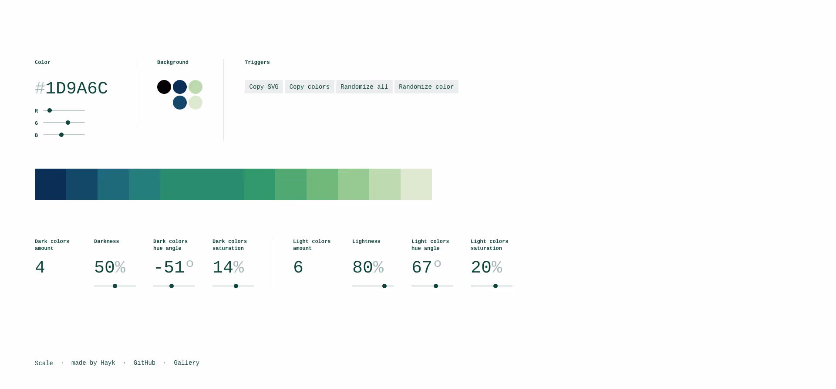Click the second-lightest green swatch in the palette strip

tap(385, 184)
